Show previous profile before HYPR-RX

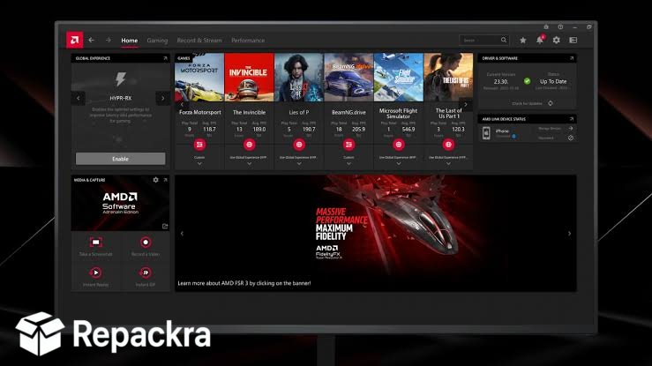79,98
